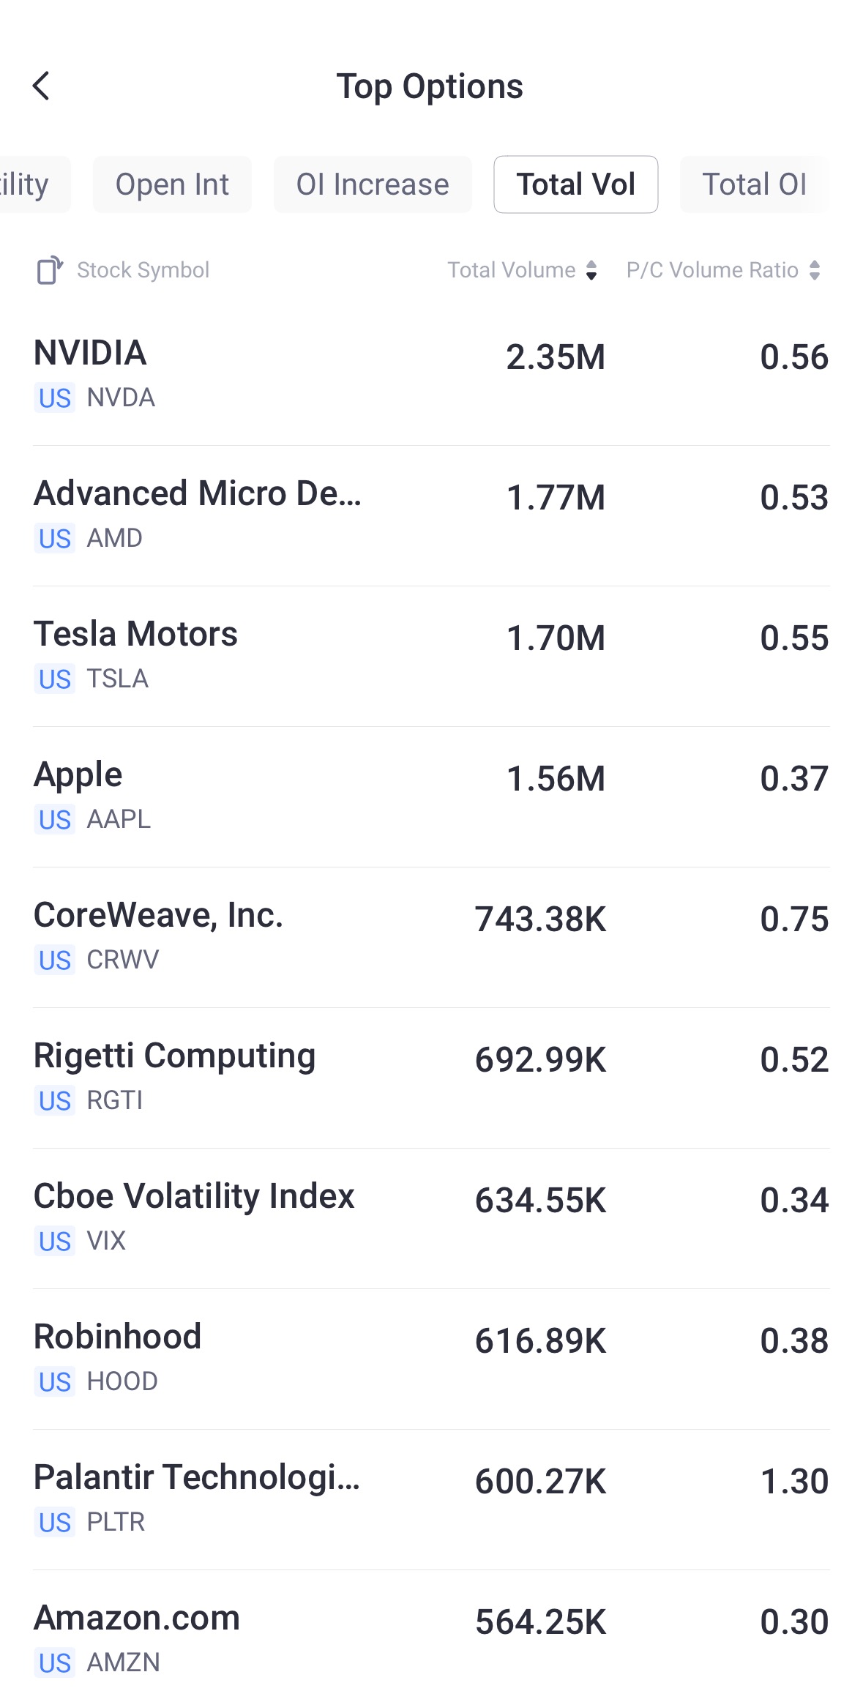Select the Total Vol tab

click(x=575, y=184)
